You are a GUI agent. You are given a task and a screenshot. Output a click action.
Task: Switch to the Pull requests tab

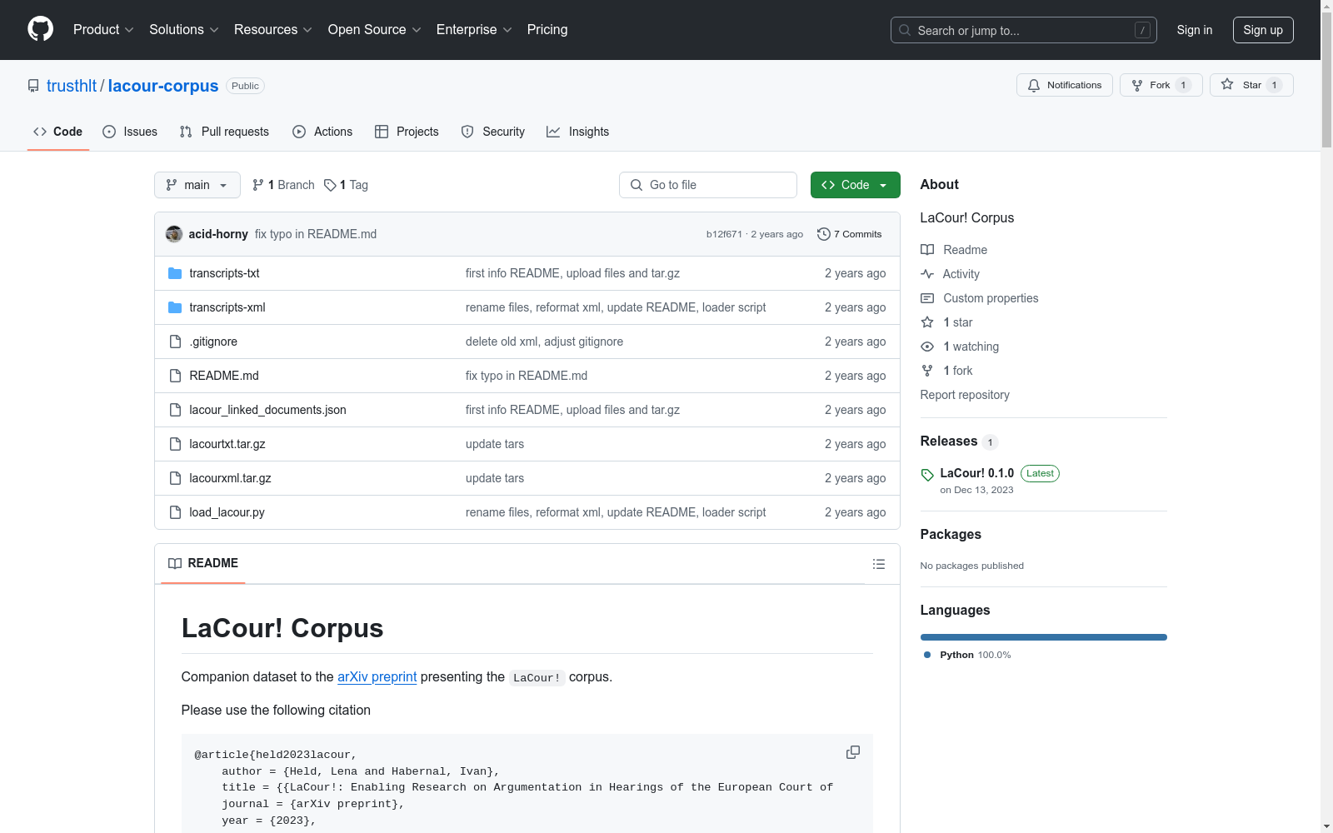(x=224, y=132)
